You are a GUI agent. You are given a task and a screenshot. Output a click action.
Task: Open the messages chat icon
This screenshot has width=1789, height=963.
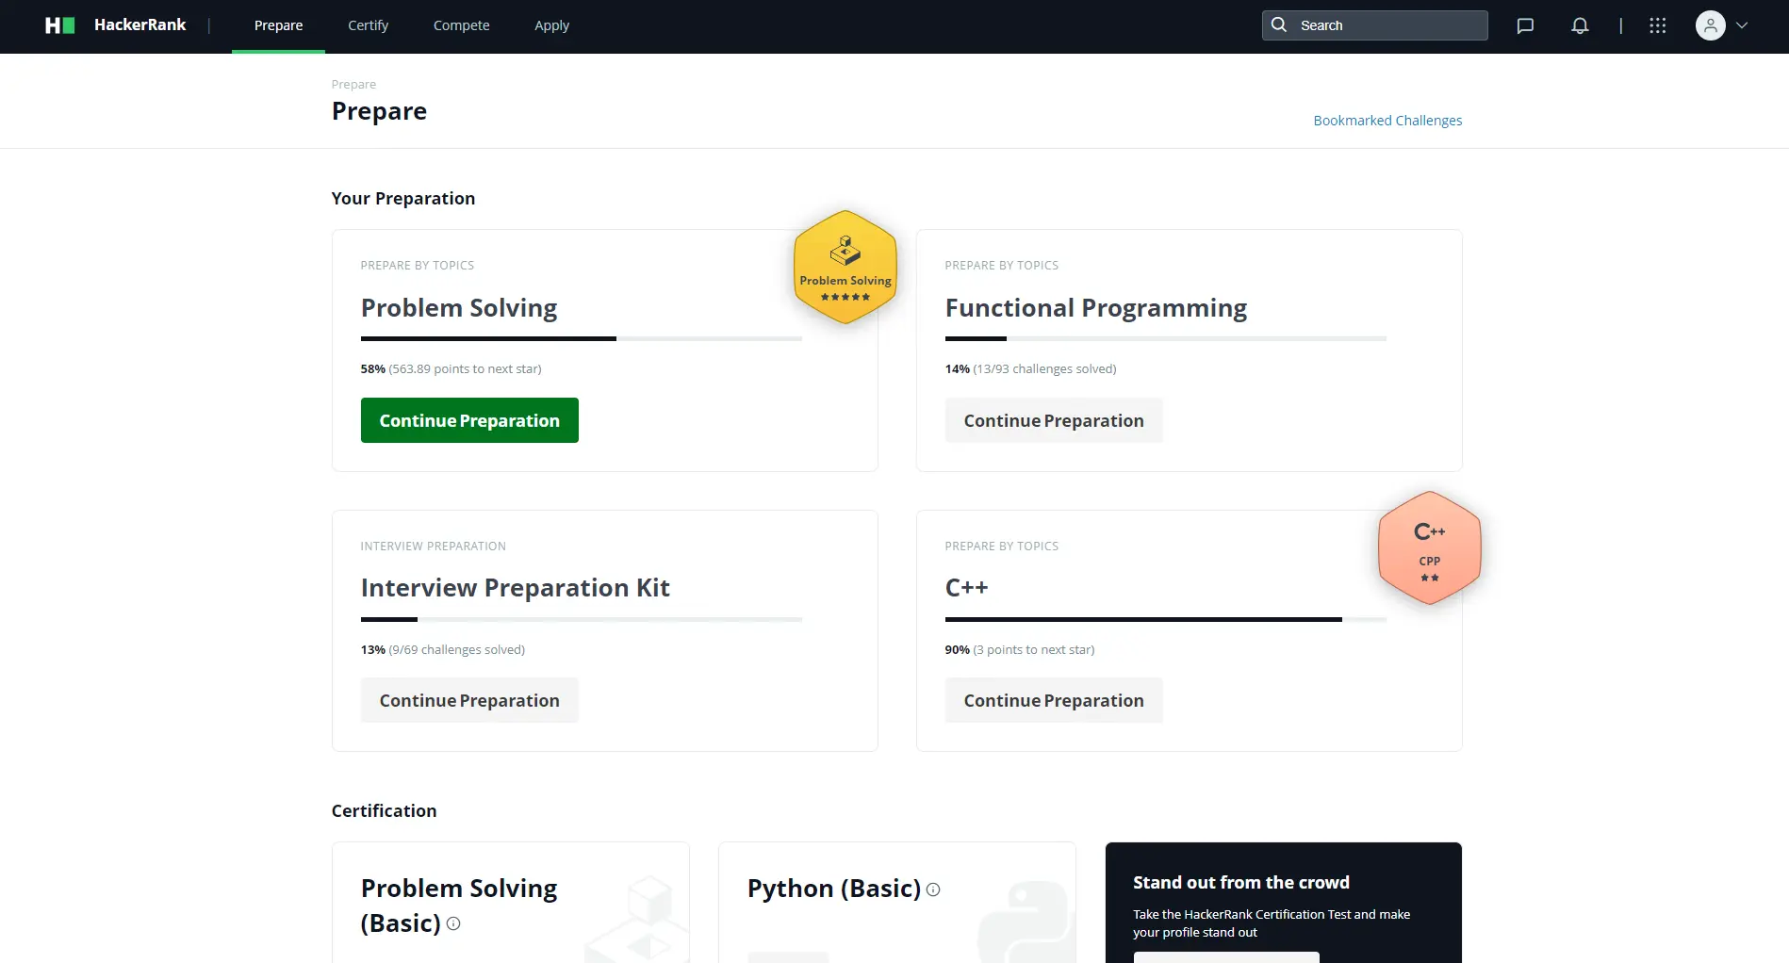(x=1525, y=25)
